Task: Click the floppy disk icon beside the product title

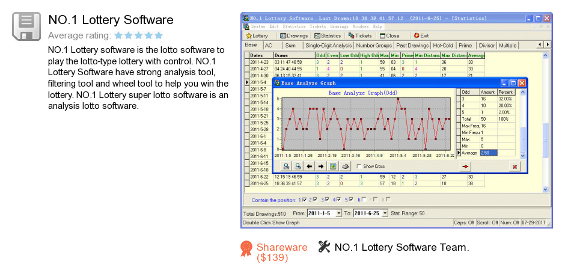Action: (x=26, y=26)
